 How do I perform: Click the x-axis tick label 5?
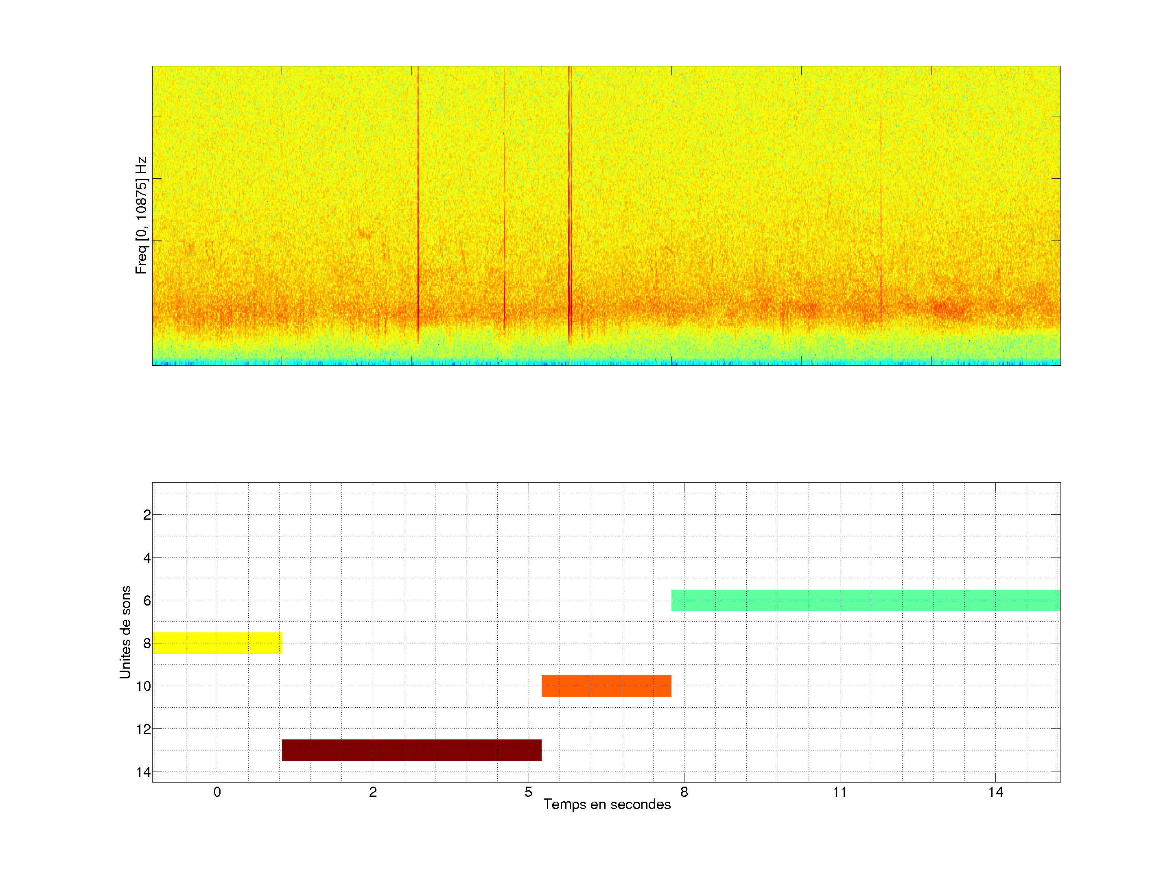pos(528,792)
